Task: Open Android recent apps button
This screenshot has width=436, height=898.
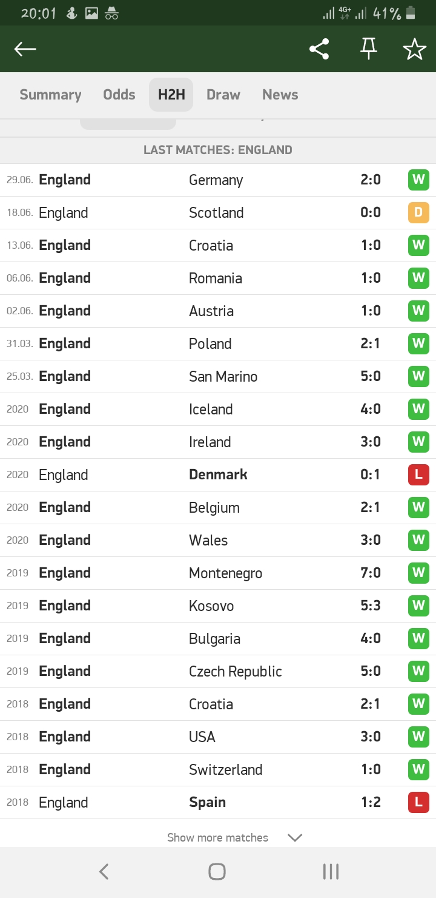Action: click(x=331, y=872)
